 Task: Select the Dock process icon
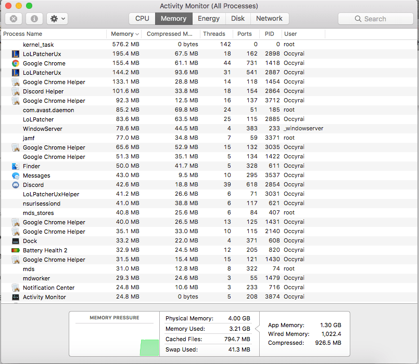14,240
